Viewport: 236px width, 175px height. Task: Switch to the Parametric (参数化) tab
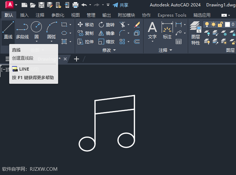pos(58,15)
